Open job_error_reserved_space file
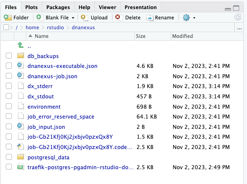This screenshot has width=247, height=184. (x=61, y=117)
